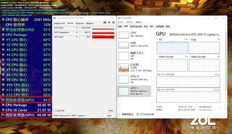Select GPU 0 Intel UHD Graphics entry
This screenshot has height=134, width=232.
click(x=134, y=79)
